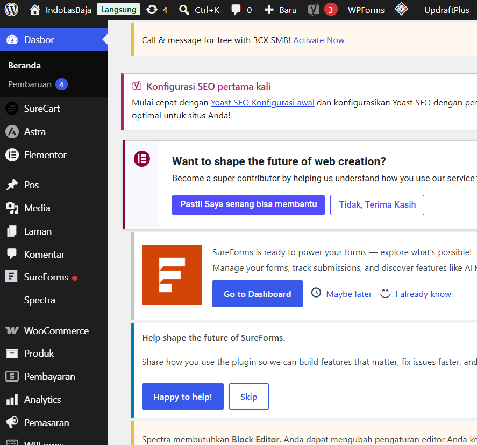Open the Yoast SEO icon in admin bar
Image resolution: width=477 pixels, height=445 pixels.
[x=314, y=10]
